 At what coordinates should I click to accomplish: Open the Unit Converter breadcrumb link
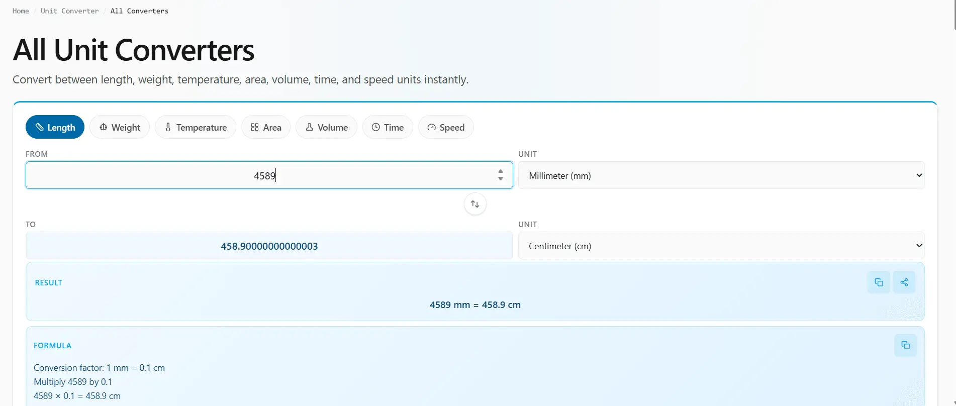[70, 11]
